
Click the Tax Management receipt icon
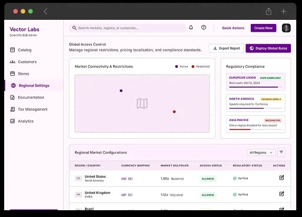[13, 109]
